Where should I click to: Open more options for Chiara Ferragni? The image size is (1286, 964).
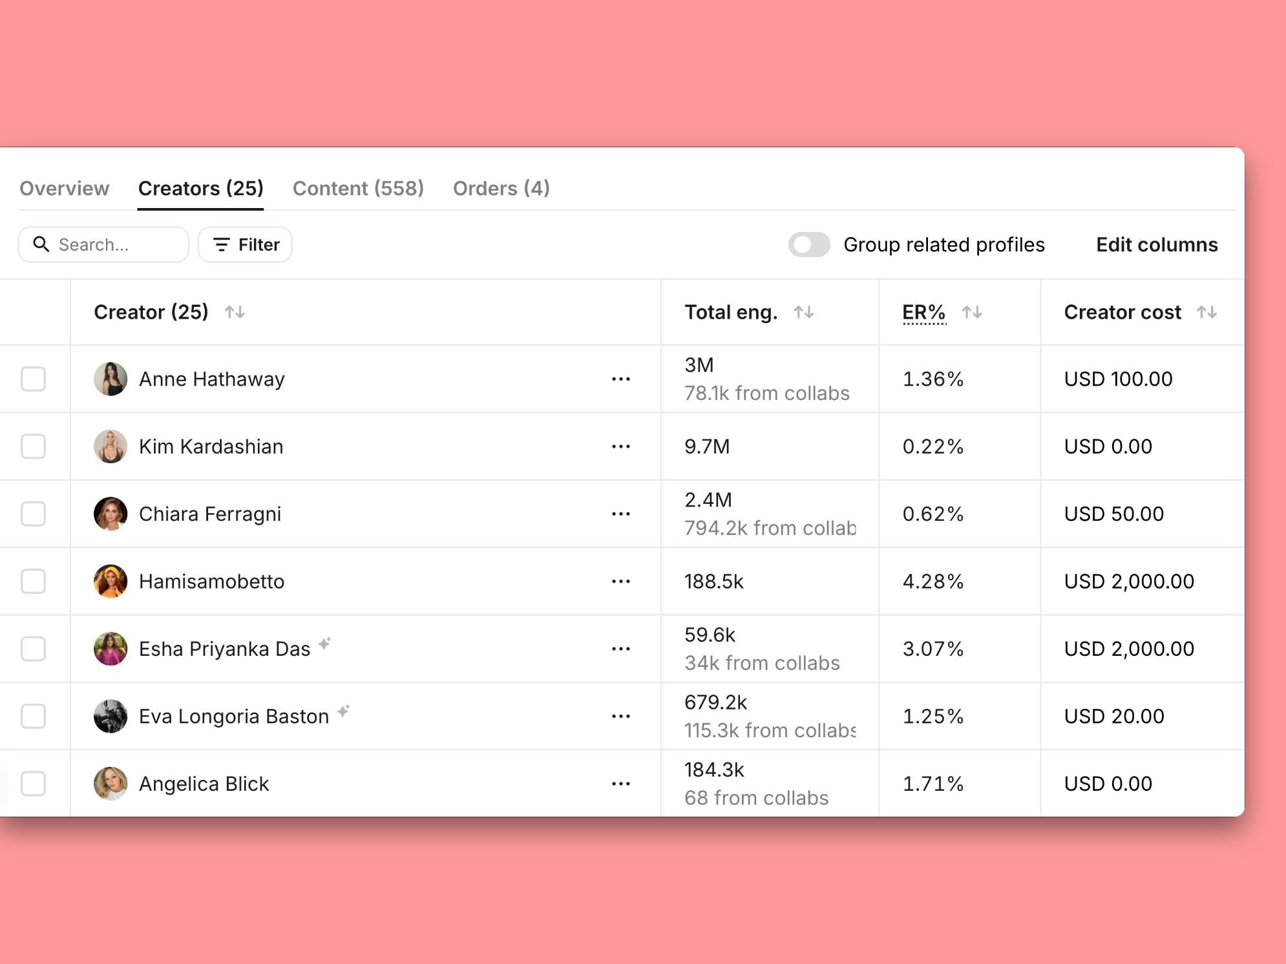click(x=621, y=514)
